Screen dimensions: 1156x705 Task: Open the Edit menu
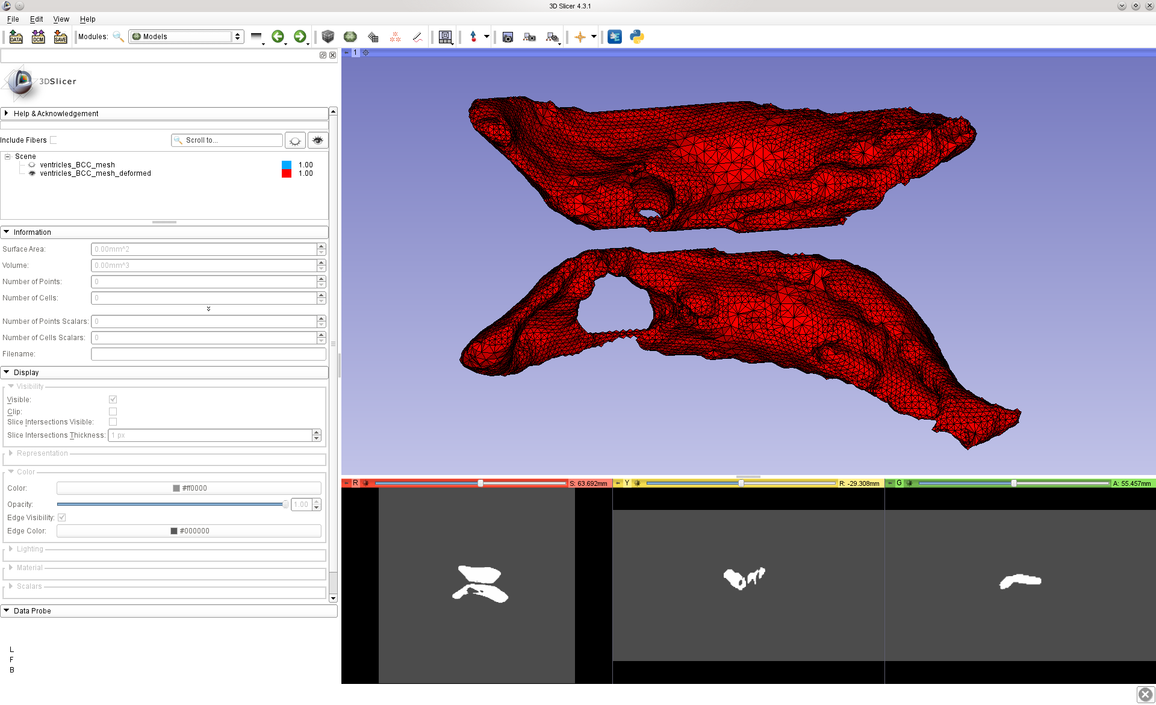(x=36, y=19)
